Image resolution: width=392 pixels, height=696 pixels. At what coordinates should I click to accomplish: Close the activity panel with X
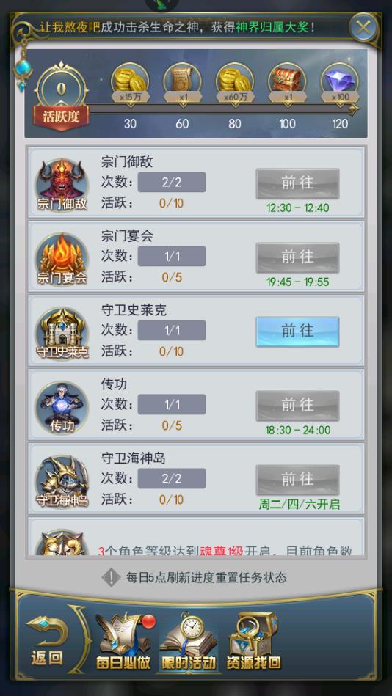[x=363, y=28]
